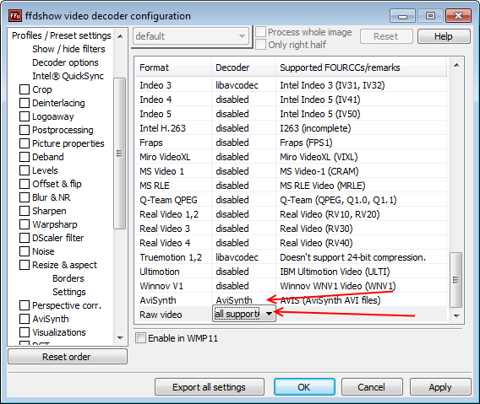Click up arrow of filter list scrollbar
This screenshot has width=480, height=404.
pos(120,36)
